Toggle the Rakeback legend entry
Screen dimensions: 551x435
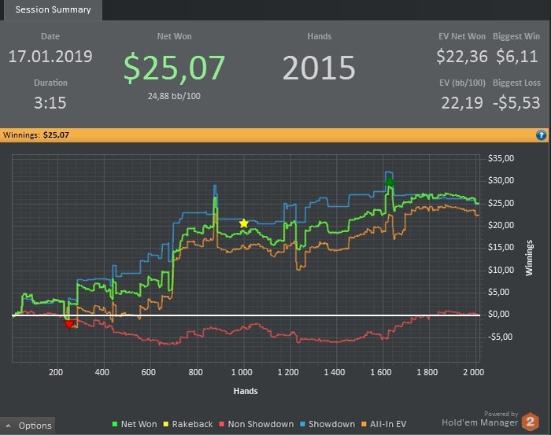(188, 424)
